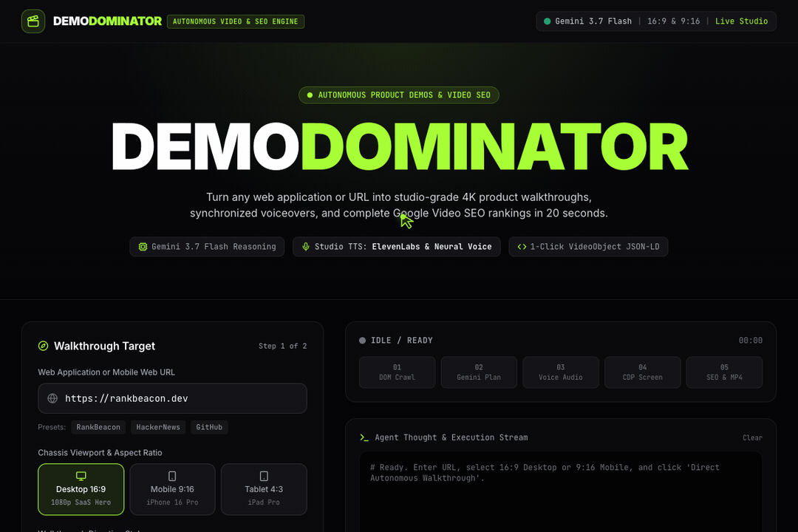Click the Gemini 3.7 Flash Reasoning pill
This screenshot has height=532, width=798.
[x=207, y=246]
